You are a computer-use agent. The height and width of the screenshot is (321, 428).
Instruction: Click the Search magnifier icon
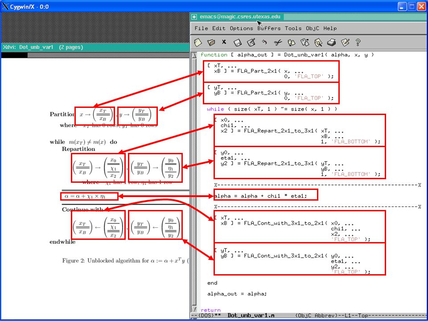pyautogui.click(x=318, y=42)
